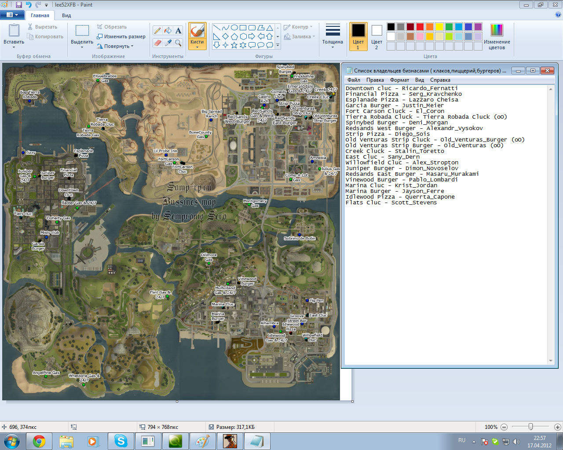This screenshot has width=563, height=450.
Task: Click Notepad vertical scrollbar down arrow
Action: click(551, 361)
